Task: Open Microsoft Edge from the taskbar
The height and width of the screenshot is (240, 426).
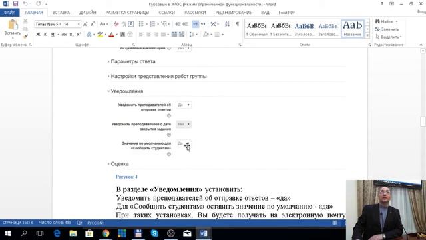Action: click(57, 233)
